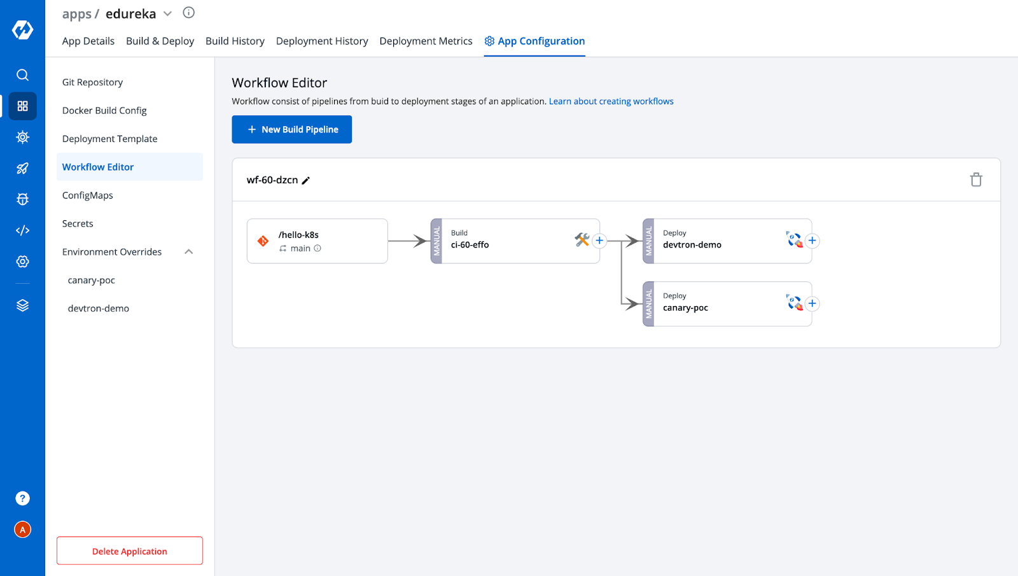
Task: Click the /hello-k8s source node
Action: [317, 241]
